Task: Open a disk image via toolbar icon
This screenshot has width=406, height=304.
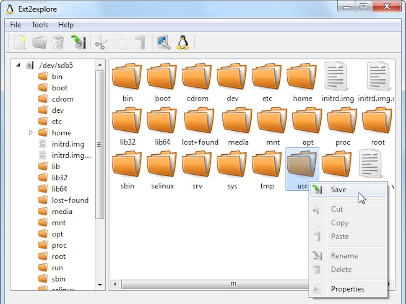Action: (40, 42)
